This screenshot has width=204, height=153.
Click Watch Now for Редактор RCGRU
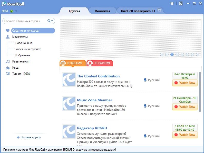pos(185,135)
